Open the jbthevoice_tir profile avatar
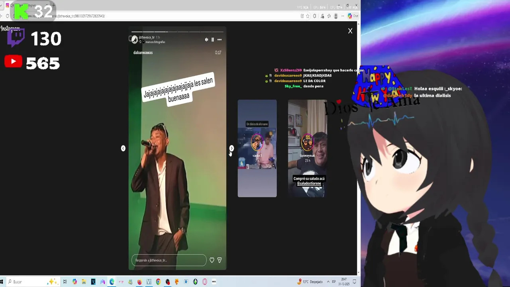Screen dimensions: 510x287 pyautogui.click(x=135, y=39)
